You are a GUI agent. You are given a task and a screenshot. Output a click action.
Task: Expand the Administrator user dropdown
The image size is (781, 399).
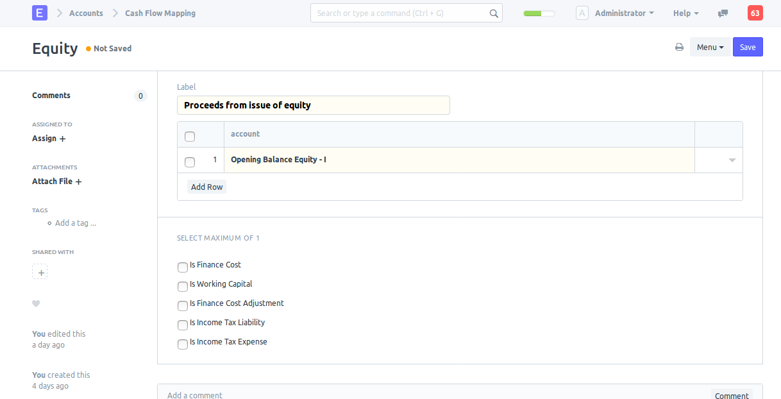(x=624, y=13)
